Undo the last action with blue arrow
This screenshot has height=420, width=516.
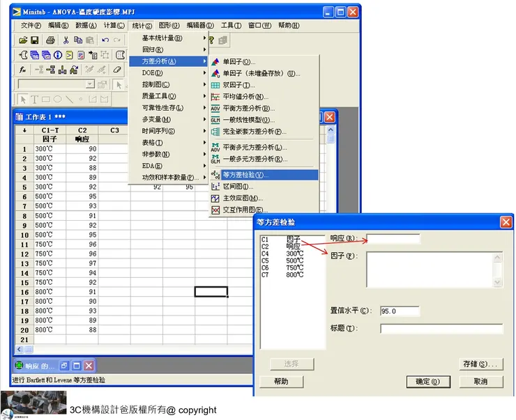point(105,40)
